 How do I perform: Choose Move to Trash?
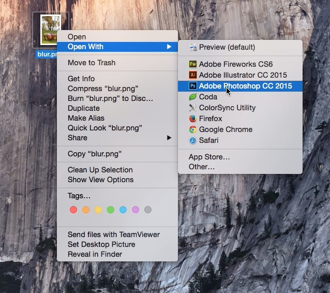(117, 63)
